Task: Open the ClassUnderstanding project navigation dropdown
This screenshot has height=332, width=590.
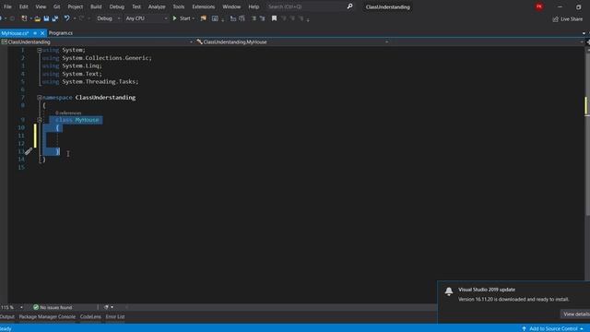Action: pyautogui.click(x=98, y=41)
